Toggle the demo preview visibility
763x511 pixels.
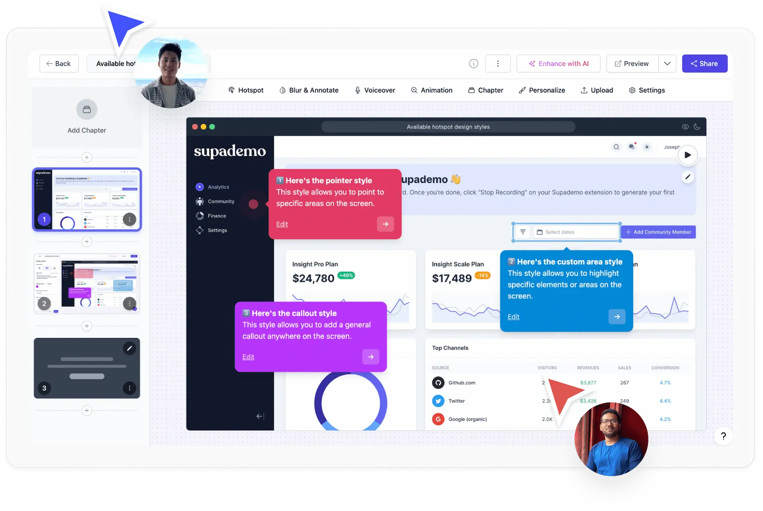(x=684, y=127)
